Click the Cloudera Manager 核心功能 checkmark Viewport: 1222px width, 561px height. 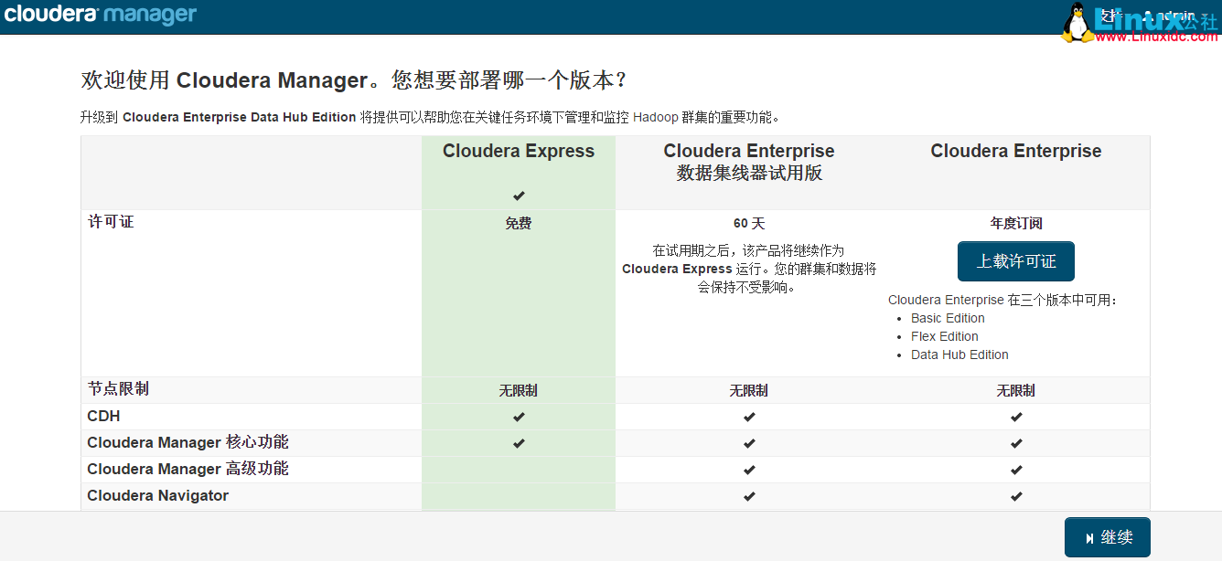click(519, 443)
